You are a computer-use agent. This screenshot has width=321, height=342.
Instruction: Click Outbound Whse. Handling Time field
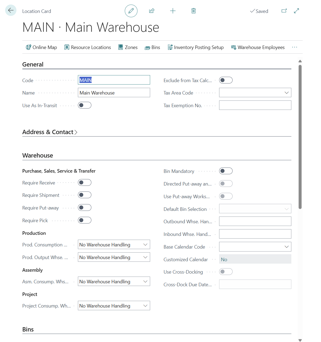coord(255,221)
